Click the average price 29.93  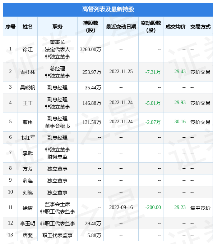tap(180, 102)
